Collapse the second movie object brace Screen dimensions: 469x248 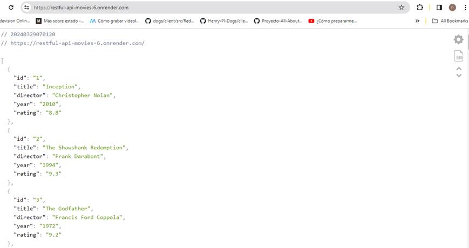point(9,130)
